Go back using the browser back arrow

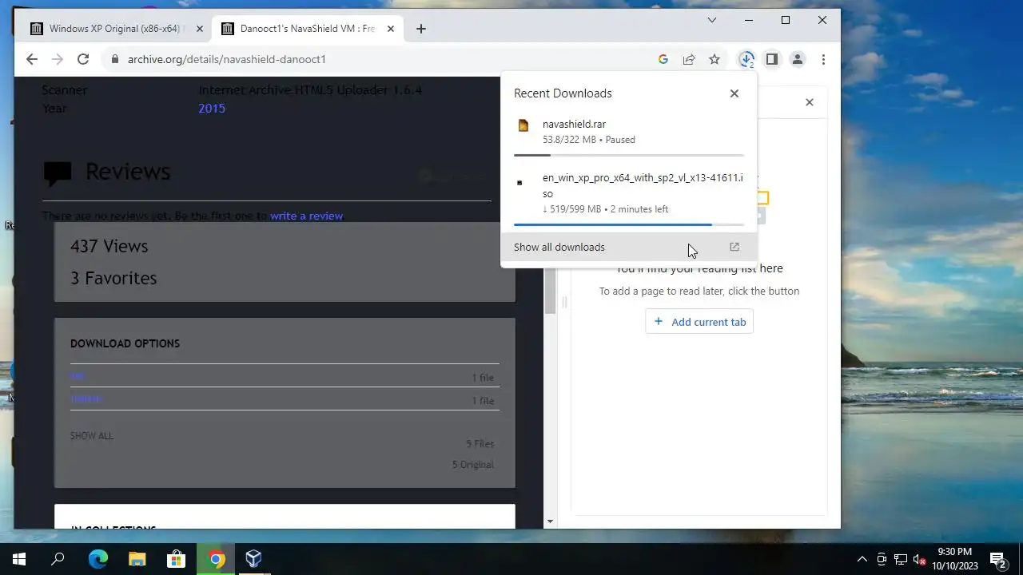[x=32, y=59]
